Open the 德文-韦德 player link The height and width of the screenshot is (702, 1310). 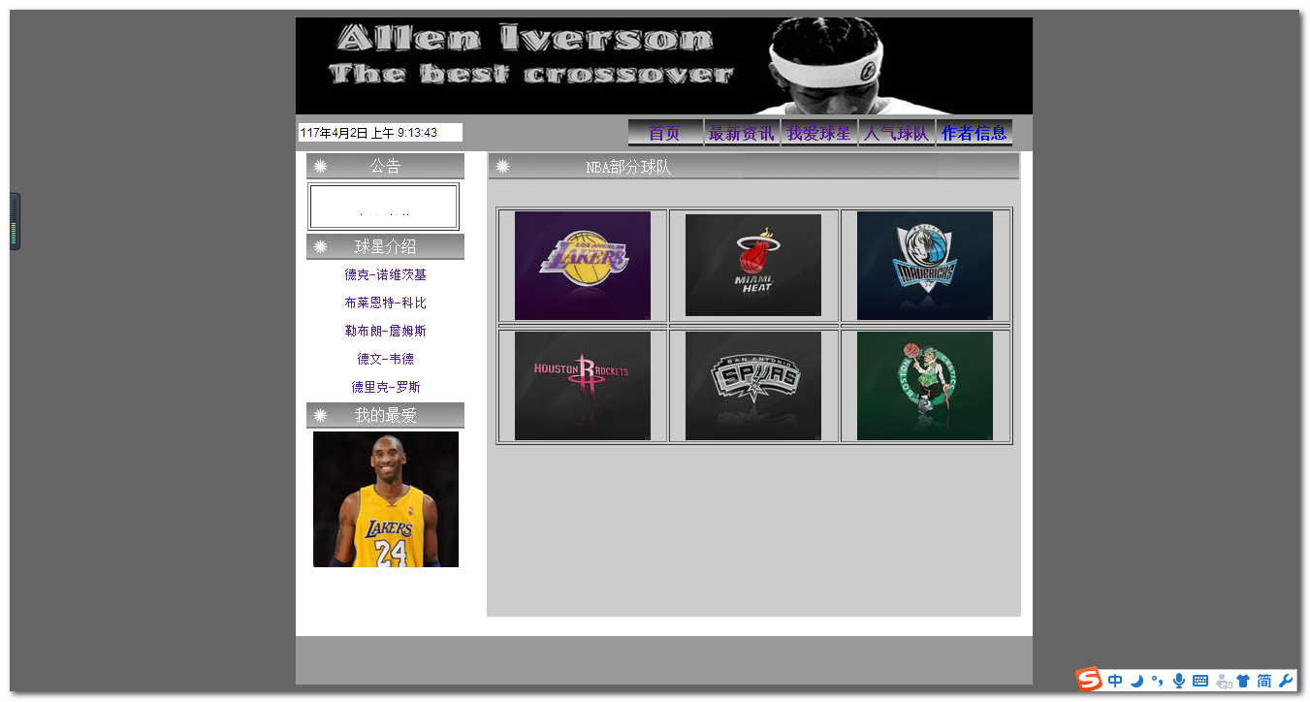tap(385, 359)
